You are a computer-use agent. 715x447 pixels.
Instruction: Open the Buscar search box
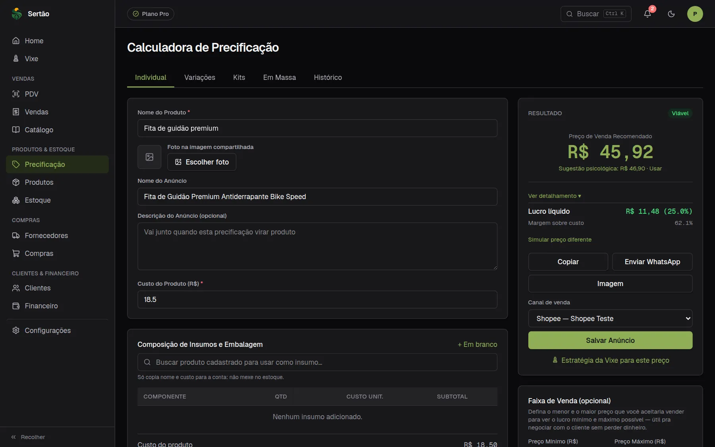[596, 14]
